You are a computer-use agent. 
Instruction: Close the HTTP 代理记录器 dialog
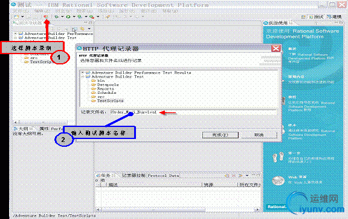click(276, 48)
